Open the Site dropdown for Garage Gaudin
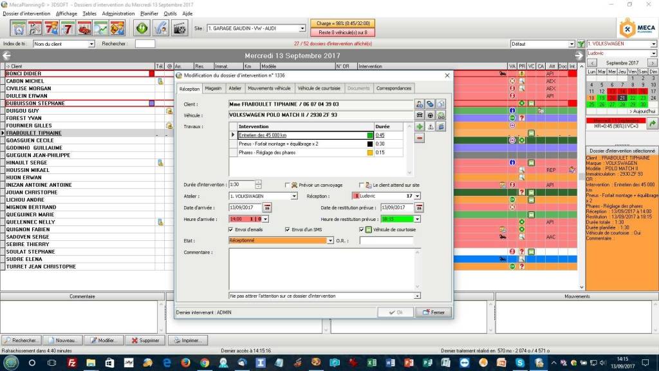 tap(302, 28)
